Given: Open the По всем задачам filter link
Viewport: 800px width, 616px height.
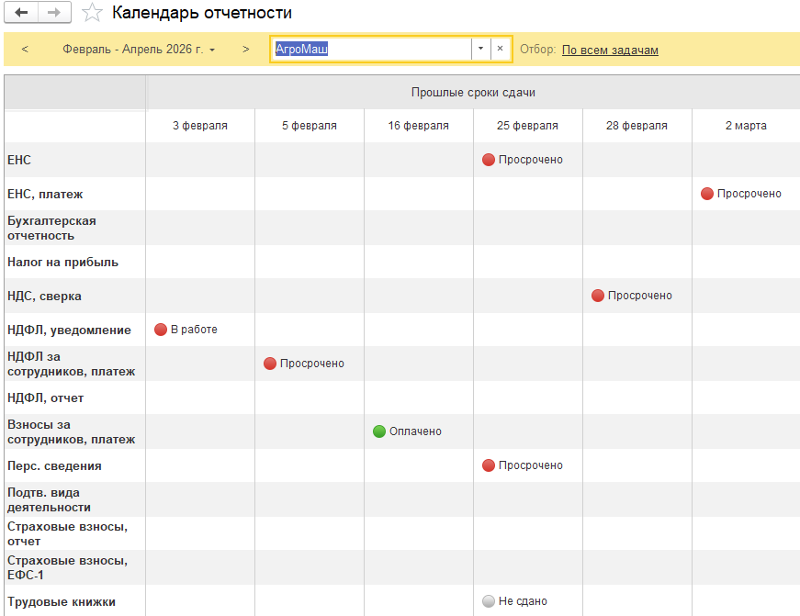Looking at the screenshot, I should point(610,50).
